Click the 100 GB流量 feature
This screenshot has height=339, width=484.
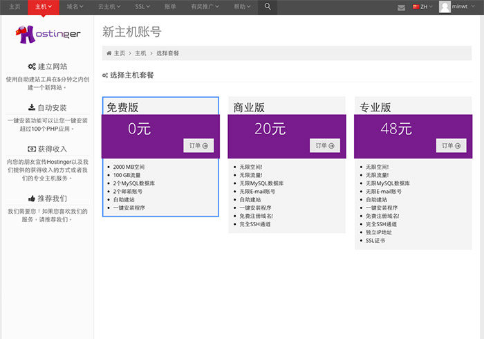pos(127,175)
